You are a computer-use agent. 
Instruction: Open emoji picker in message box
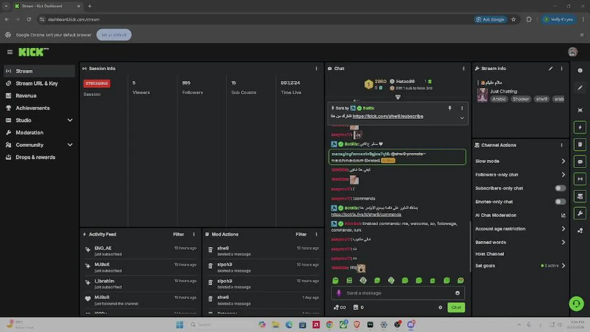(x=457, y=293)
